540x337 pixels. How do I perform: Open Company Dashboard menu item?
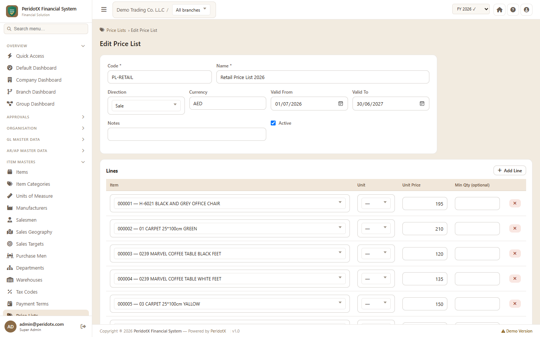tap(46, 80)
